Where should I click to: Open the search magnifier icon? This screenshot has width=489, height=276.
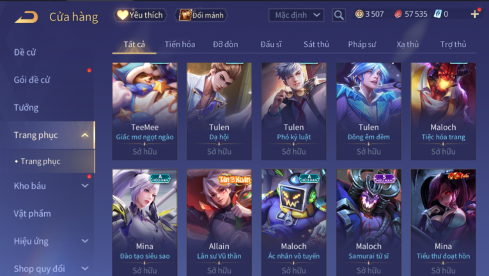(339, 15)
